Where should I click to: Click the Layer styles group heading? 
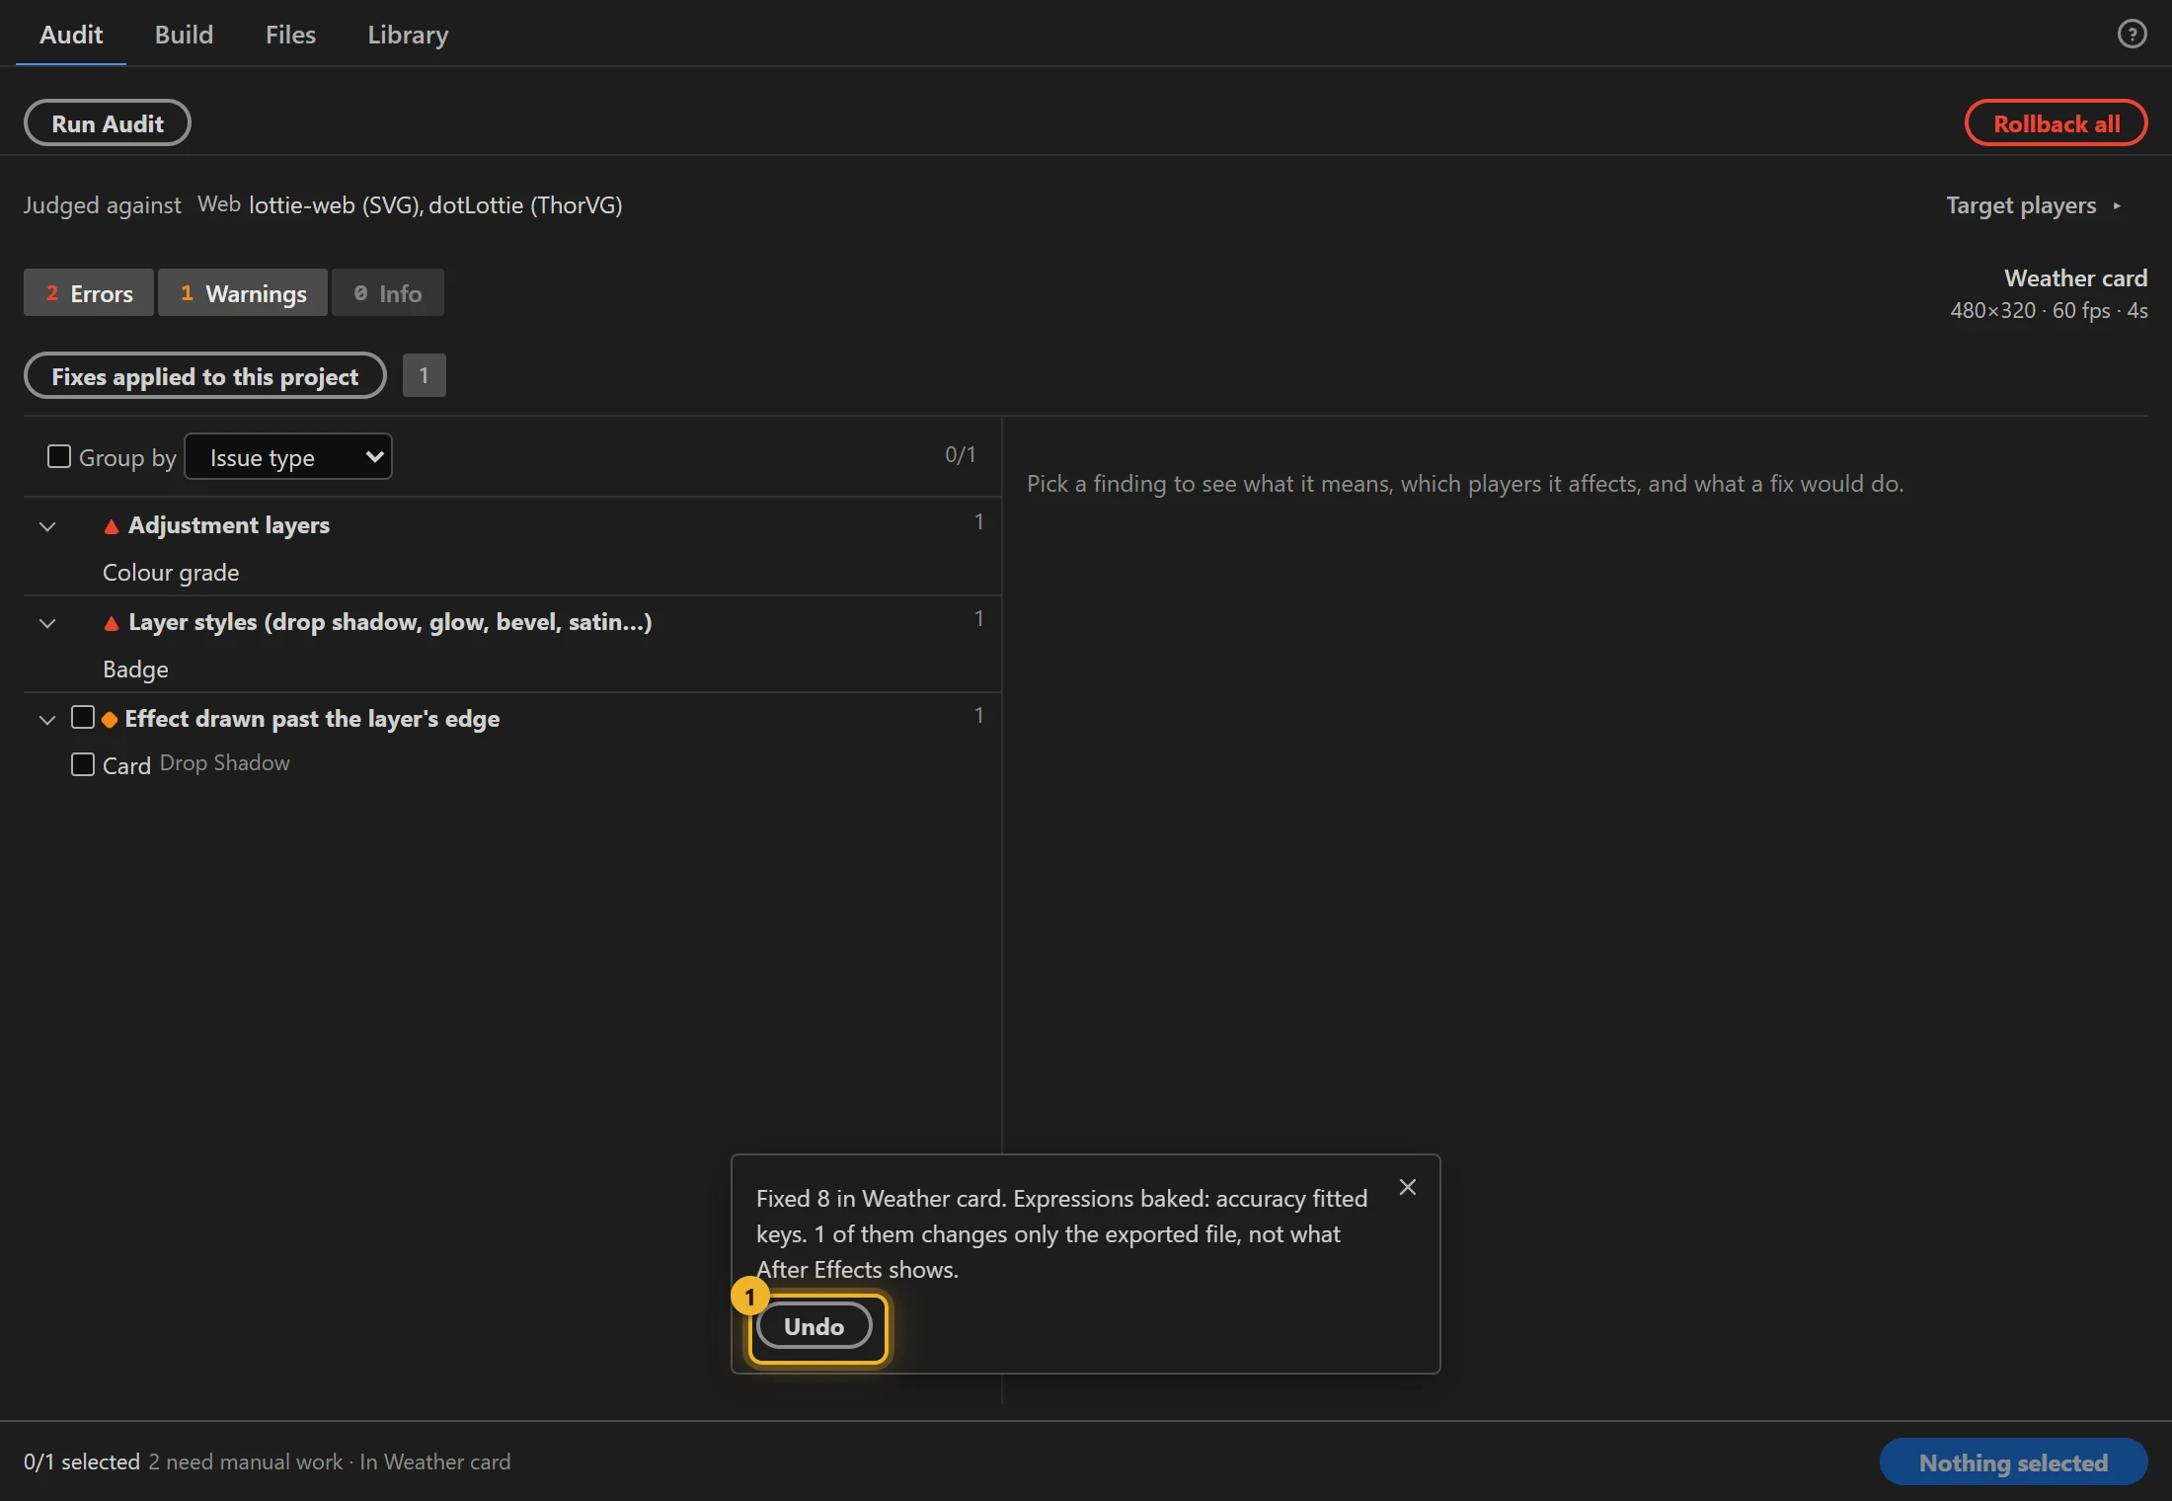click(x=390, y=622)
